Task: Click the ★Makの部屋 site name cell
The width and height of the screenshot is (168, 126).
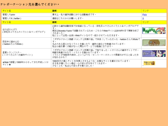Action: [26, 63]
